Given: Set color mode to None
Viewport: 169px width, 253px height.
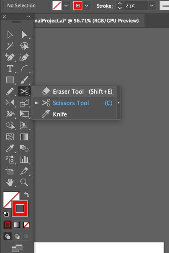Looking at the screenshot, I should [x=26, y=225].
